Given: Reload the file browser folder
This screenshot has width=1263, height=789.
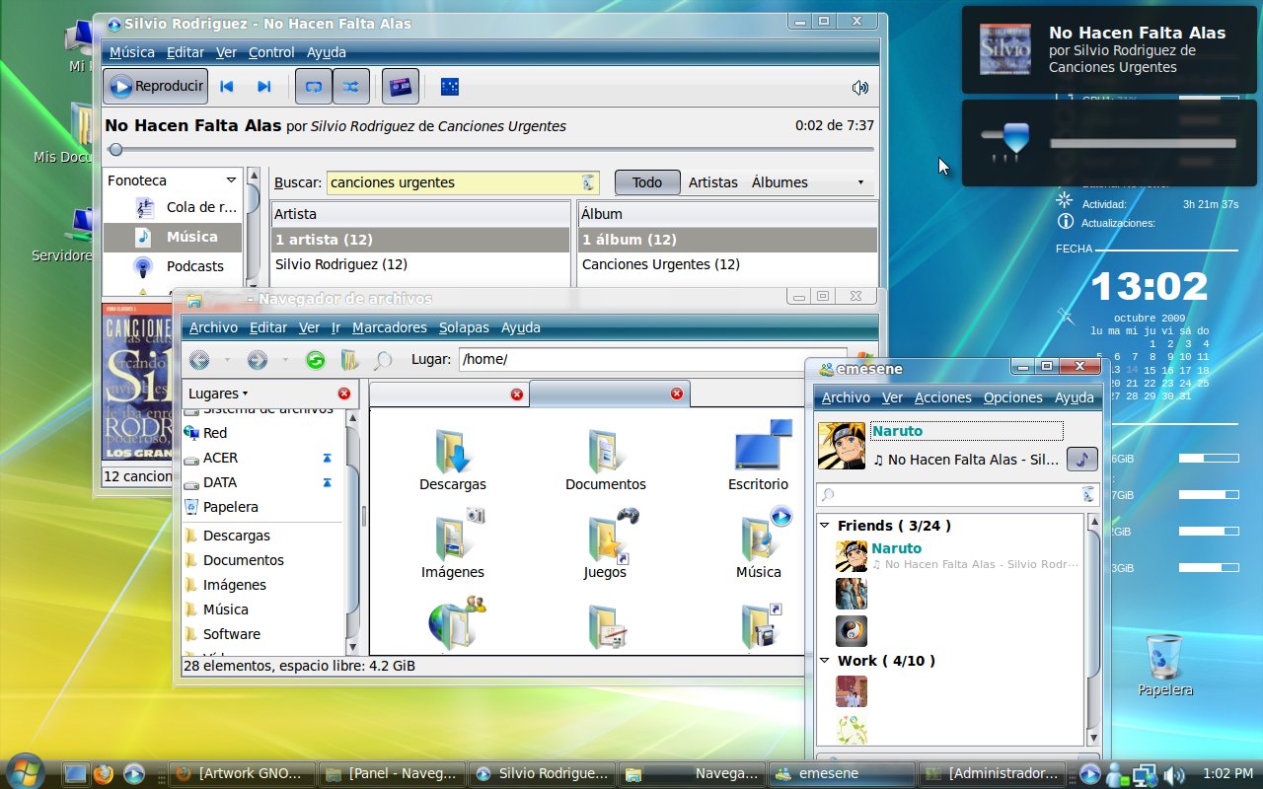Looking at the screenshot, I should point(316,360).
